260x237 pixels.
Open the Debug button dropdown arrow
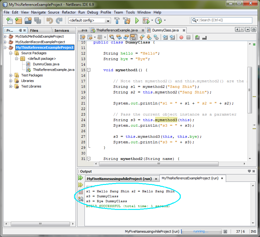[x=152, y=20]
